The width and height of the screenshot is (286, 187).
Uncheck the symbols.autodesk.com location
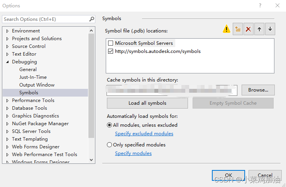click(x=110, y=51)
